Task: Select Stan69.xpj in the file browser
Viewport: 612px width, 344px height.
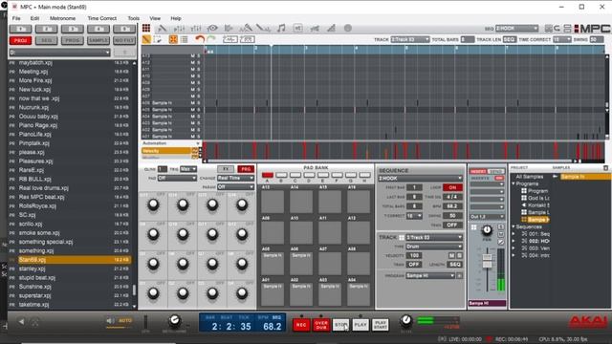Action: tap(70, 260)
